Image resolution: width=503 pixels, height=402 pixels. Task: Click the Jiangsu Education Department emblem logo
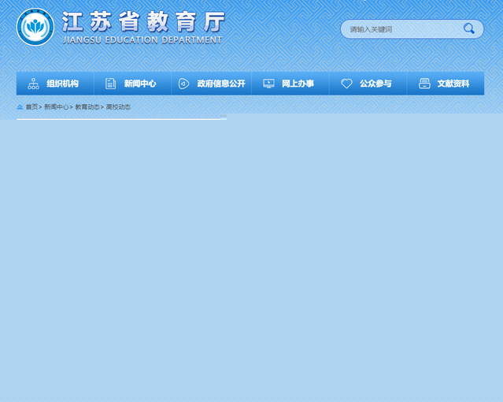coord(35,28)
